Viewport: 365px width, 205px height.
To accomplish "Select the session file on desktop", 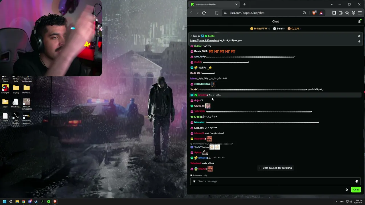I will coord(5,117).
